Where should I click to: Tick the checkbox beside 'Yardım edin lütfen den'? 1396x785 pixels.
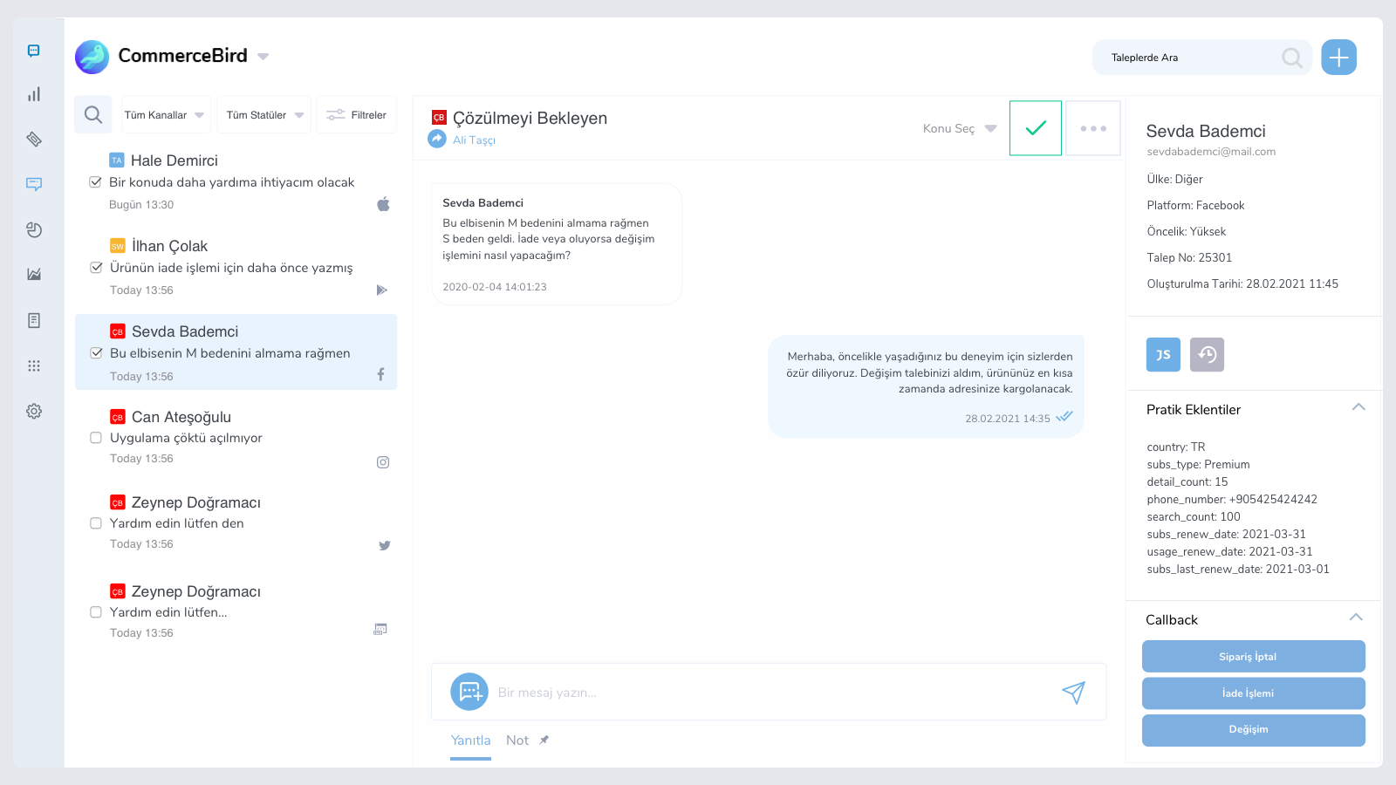pos(96,523)
